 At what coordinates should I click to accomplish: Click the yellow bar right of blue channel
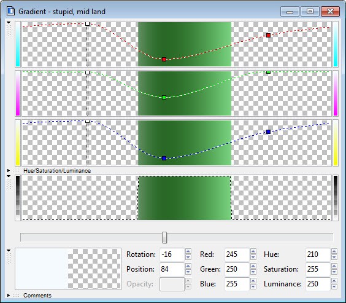point(336,143)
